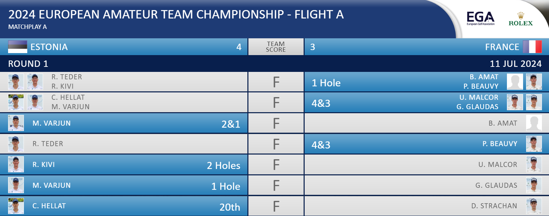549x216 pixels.
Task: Open R. Kivi's singles player photo
Action: [16, 164]
